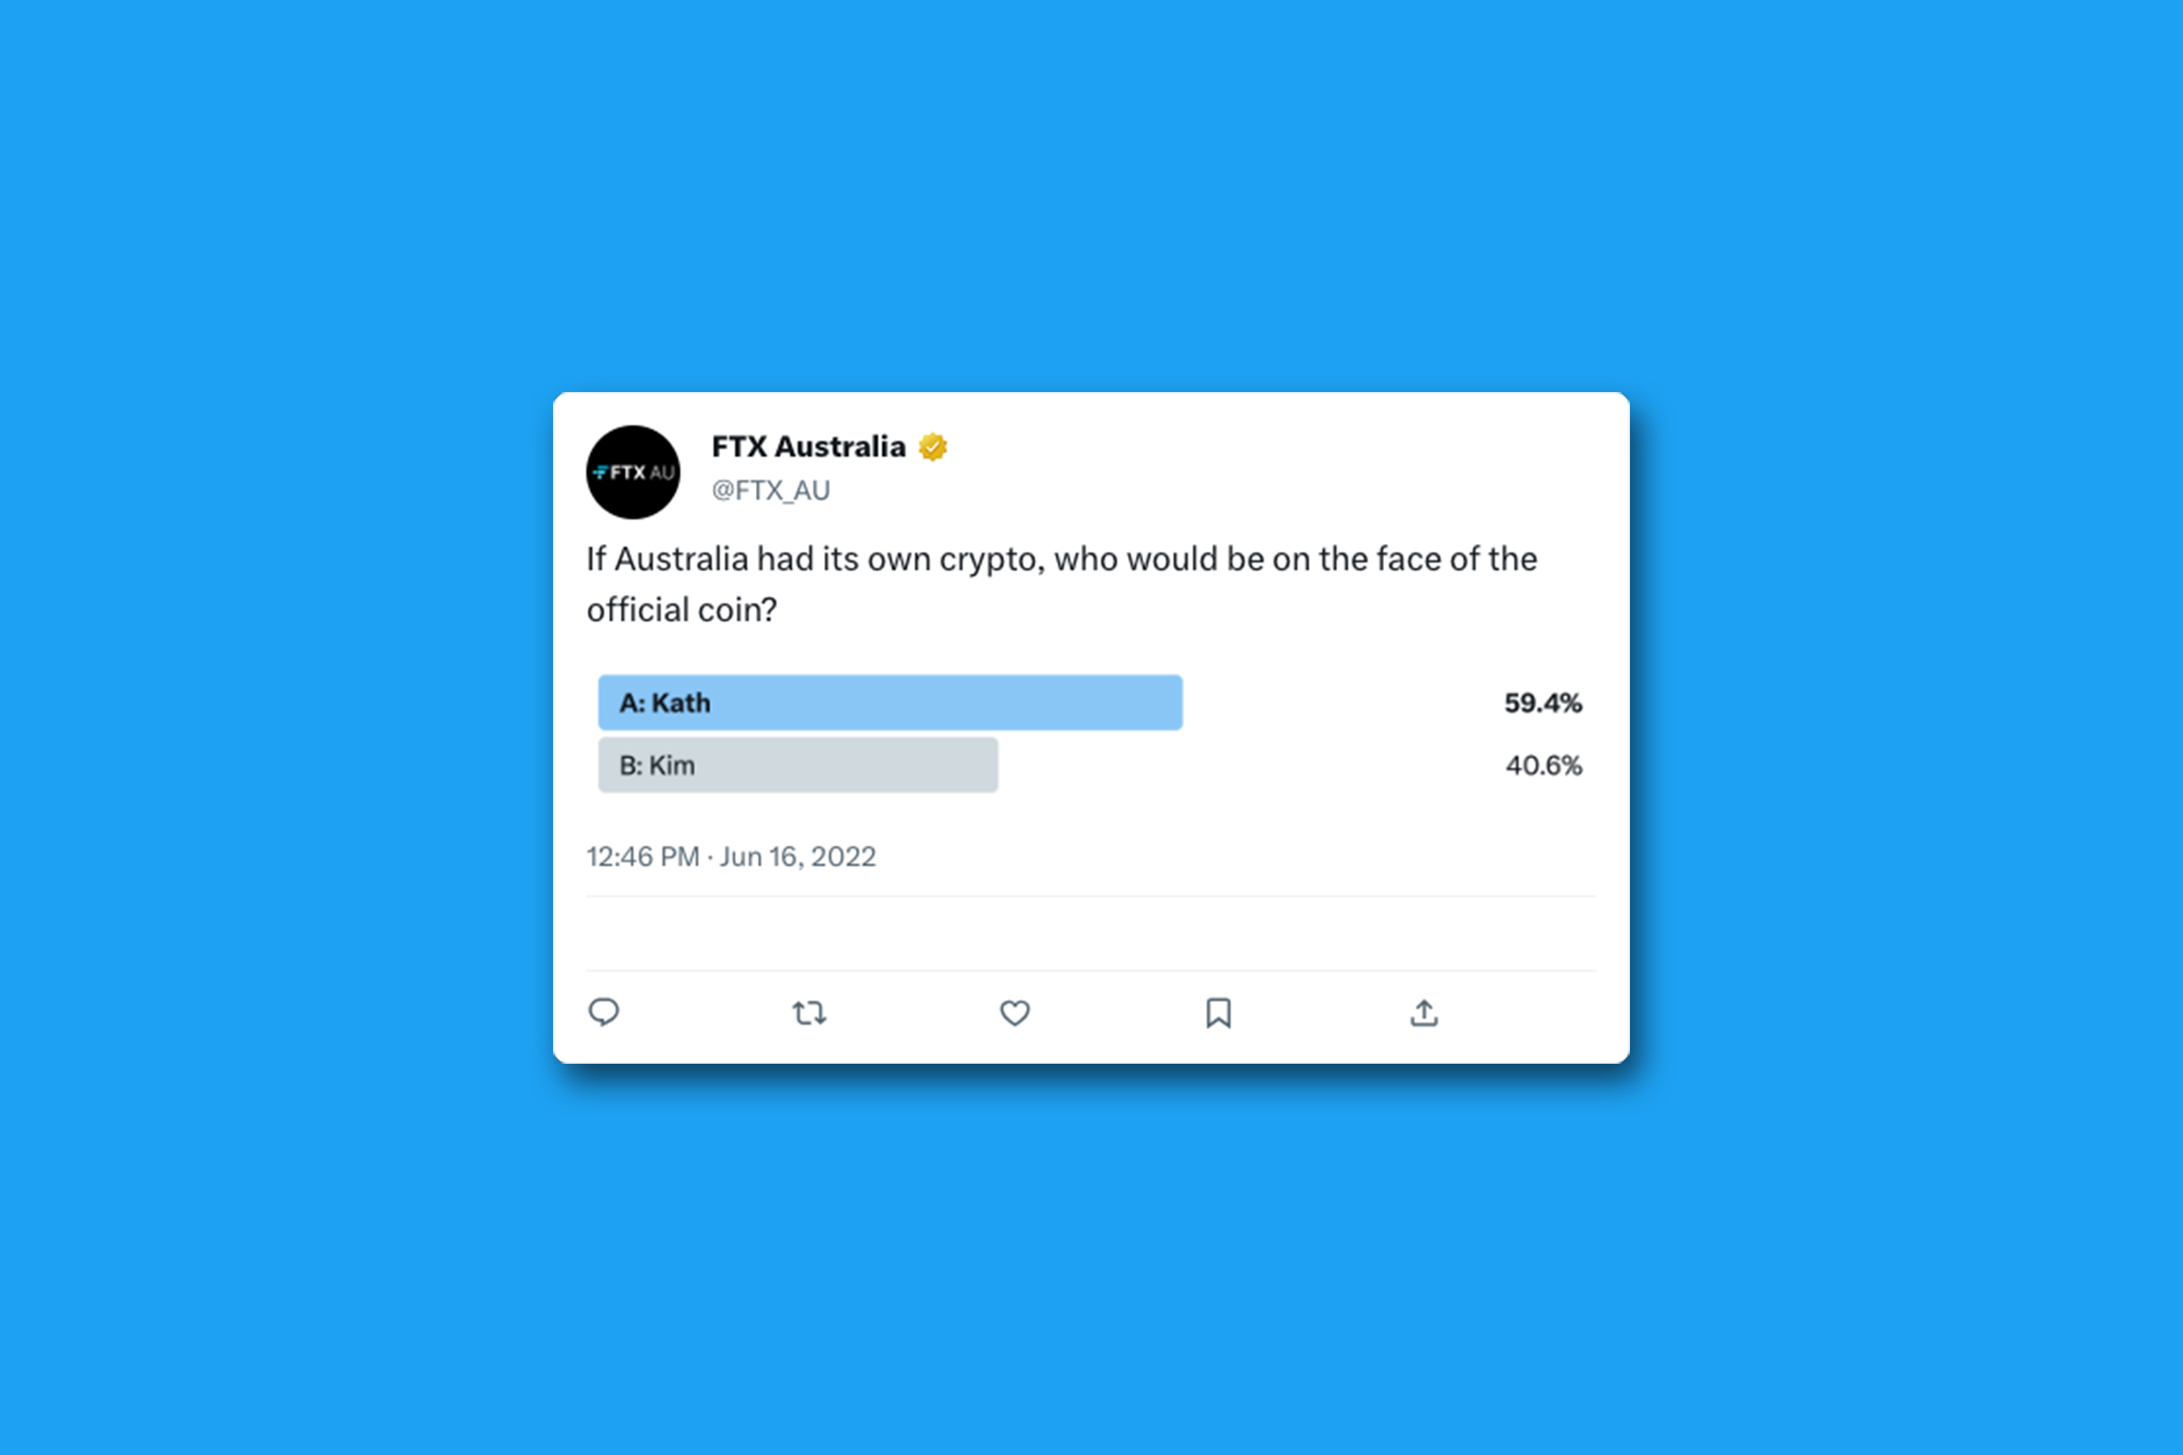Click the 40.6% poll result

click(1543, 765)
